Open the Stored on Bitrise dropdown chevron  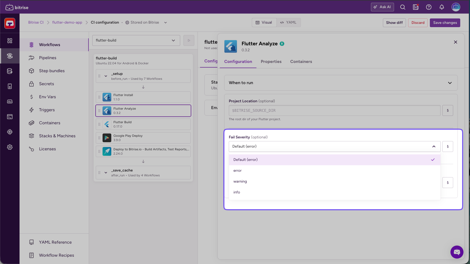coord(166,23)
